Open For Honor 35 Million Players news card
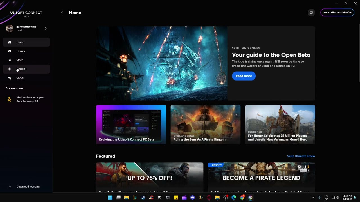Viewport: 360px width, 202px height. pyautogui.click(x=280, y=125)
